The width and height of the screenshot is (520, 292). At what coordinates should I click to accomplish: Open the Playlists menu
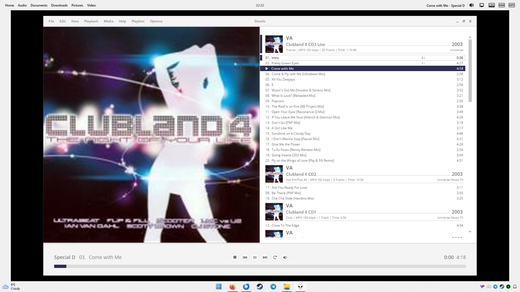(138, 21)
